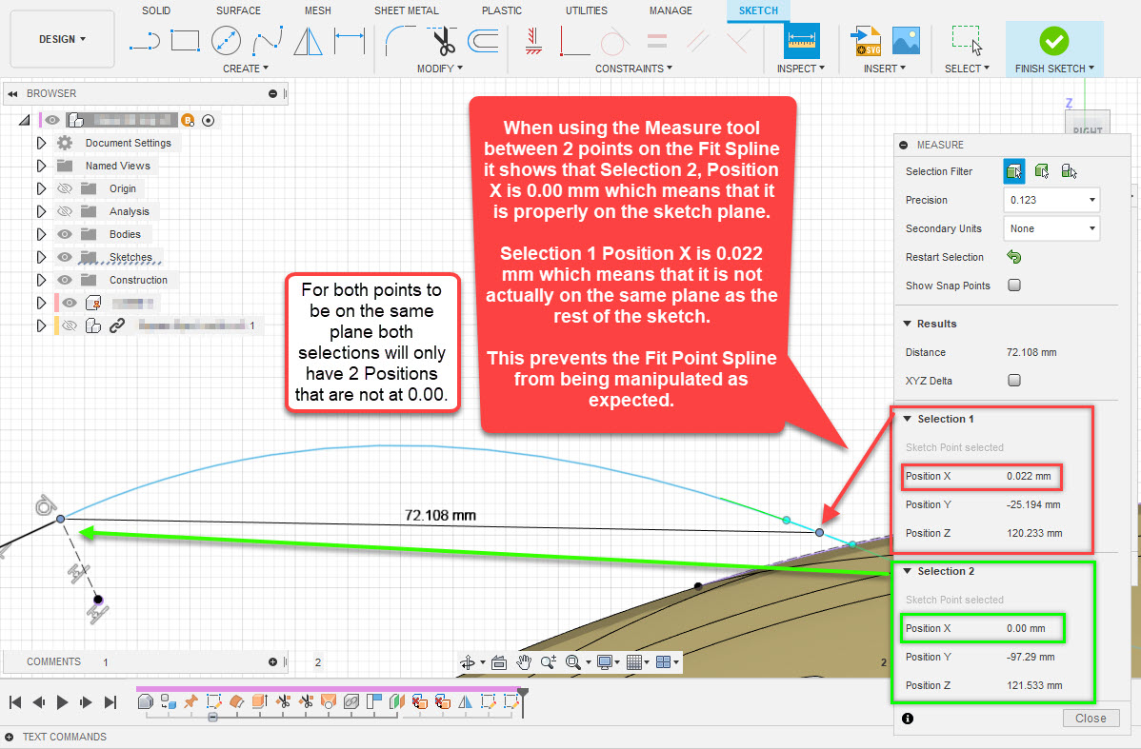Close the Measure dialog

[x=1091, y=718]
